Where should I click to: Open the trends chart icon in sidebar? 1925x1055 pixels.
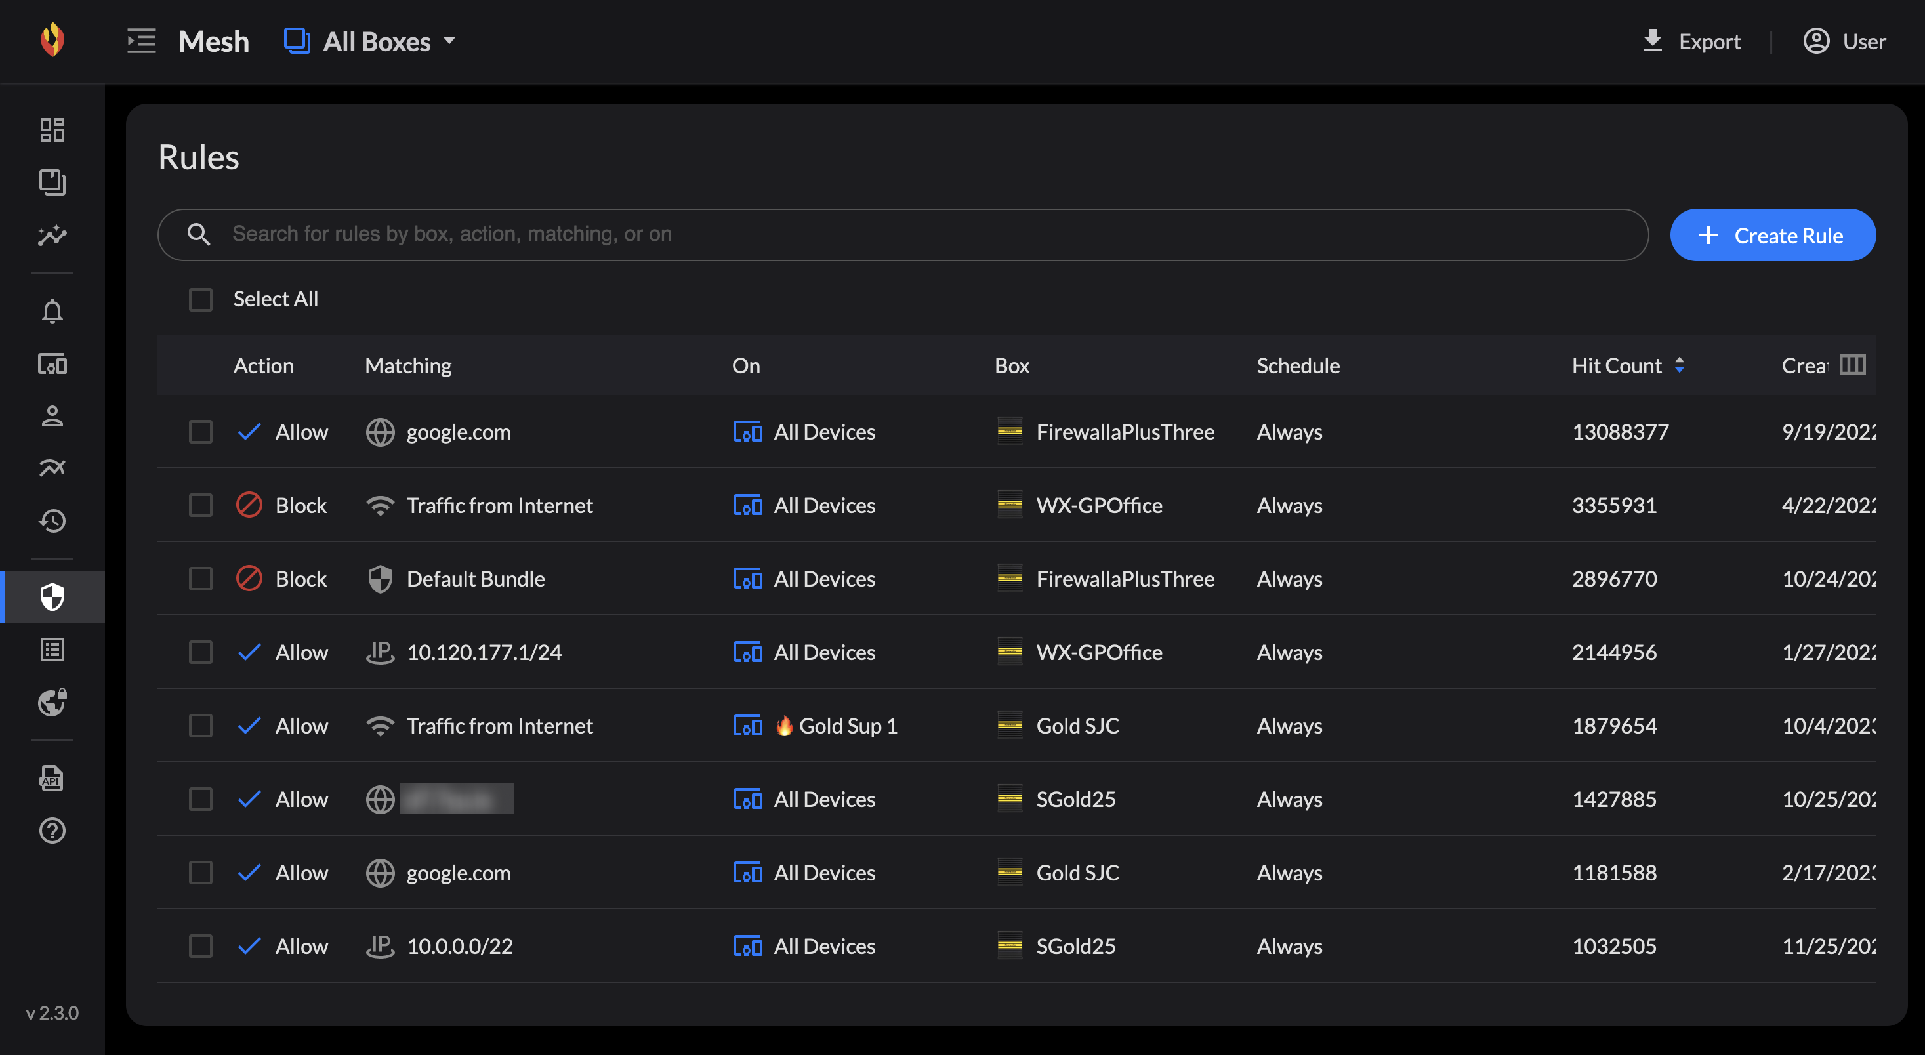tap(52, 236)
